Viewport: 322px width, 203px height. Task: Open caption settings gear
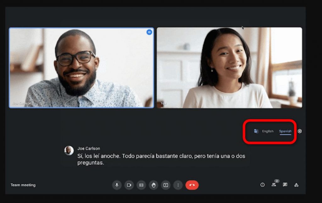coord(300,131)
